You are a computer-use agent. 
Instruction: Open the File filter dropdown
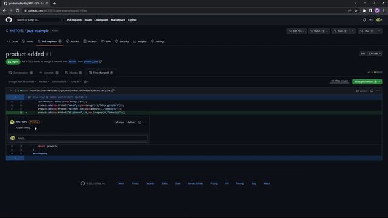(x=44, y=82)
